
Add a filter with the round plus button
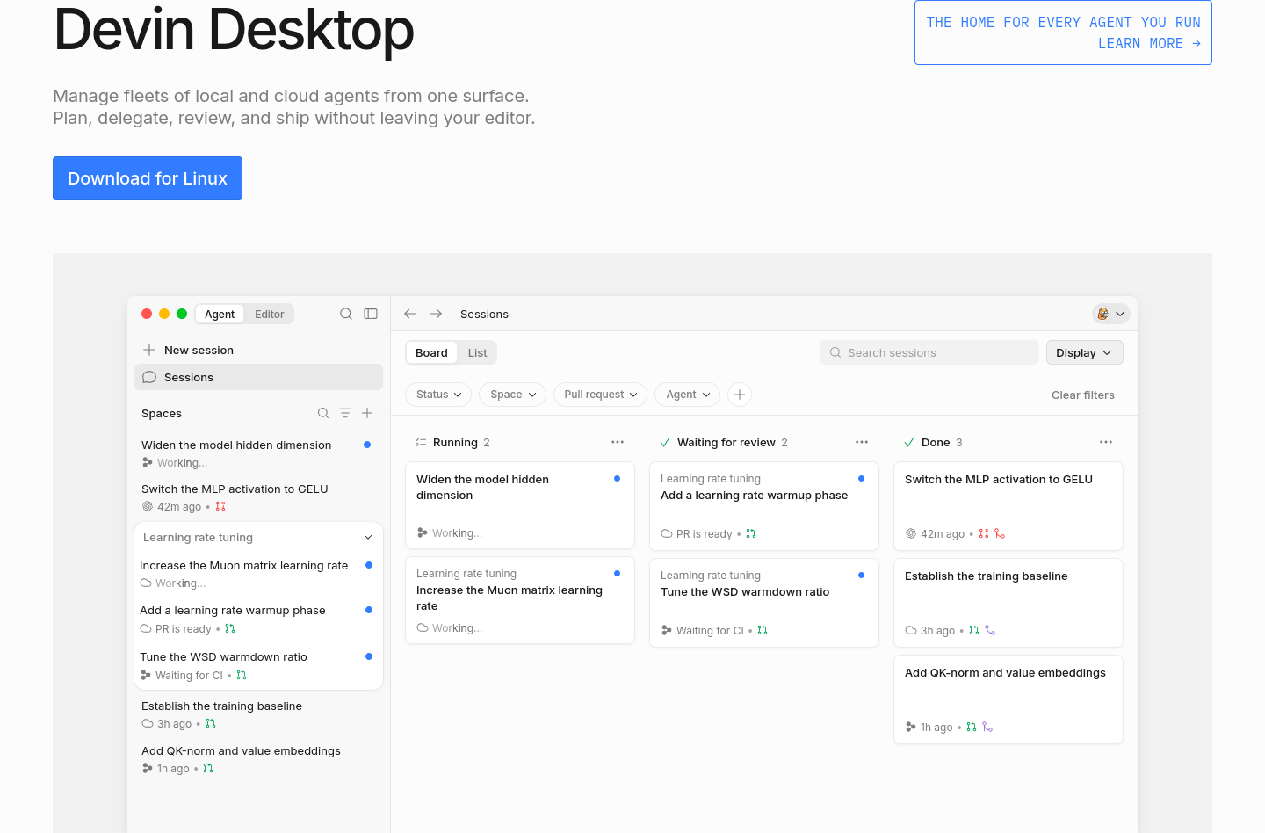(740, 395)
